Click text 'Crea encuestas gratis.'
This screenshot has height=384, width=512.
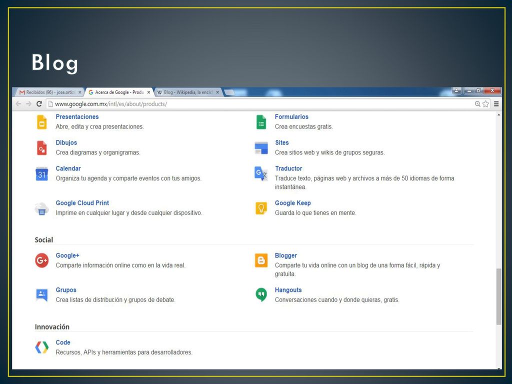coord(303,126)
